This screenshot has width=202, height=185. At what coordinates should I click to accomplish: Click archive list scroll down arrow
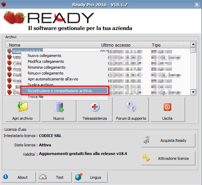(x=193, y=92)
